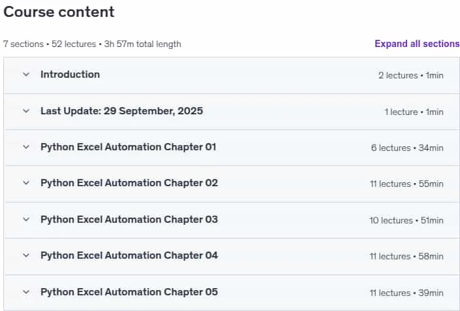
Task: Expand chevron beside Last Update: 29 September, 2025
Action: (26, 111)
